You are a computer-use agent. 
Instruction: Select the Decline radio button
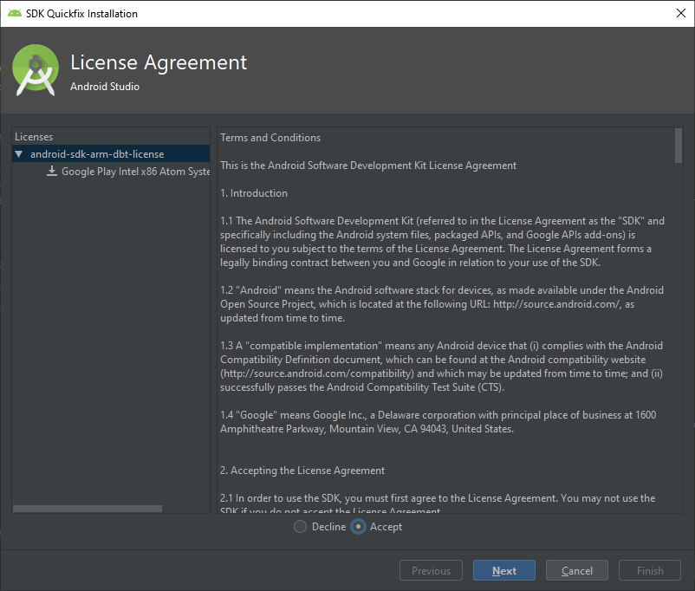pyautogui.click(x=300, y=527)
